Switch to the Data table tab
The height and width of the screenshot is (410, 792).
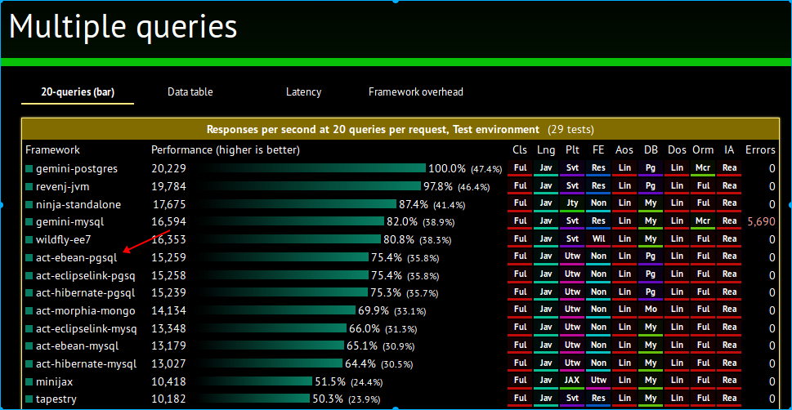click(x=190, y=92)
